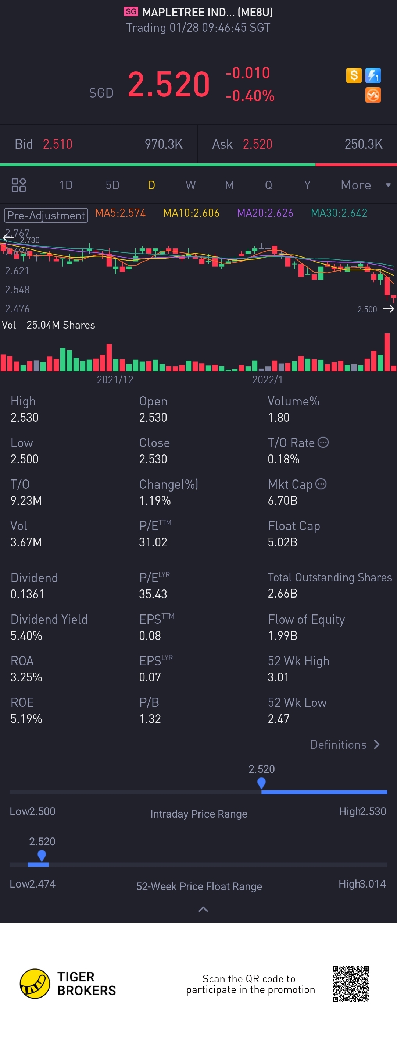397x1045 pixels.
Task: Tap the info icon beside T/O Rate
Action: pos(323,442)
